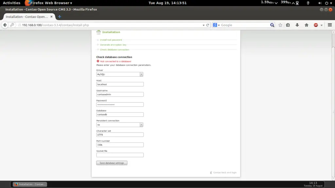Show bookmarks list icon in toolbar

click(x=288, y=25)
